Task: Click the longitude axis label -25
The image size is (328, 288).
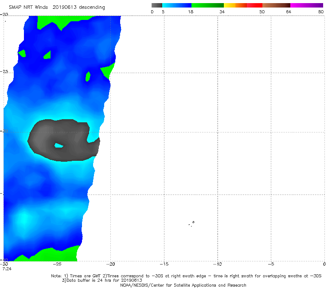Action: pos(57,264)
